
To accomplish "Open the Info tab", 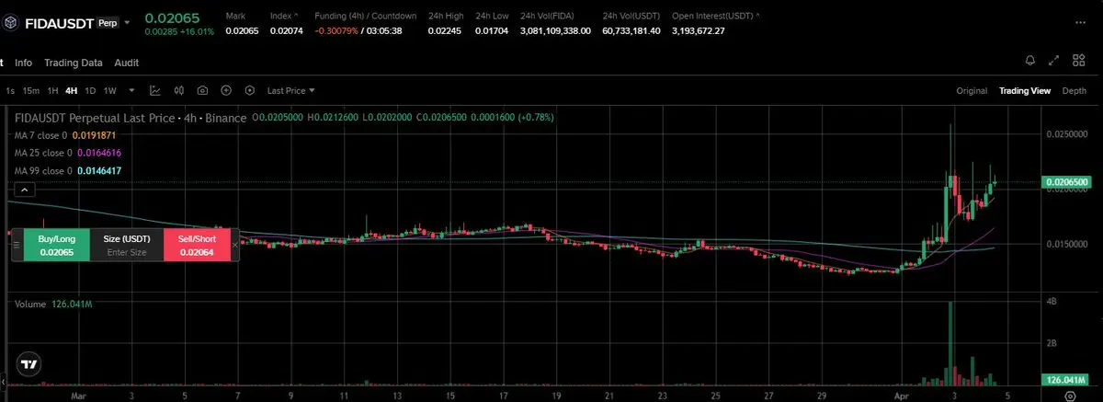I will 23,63.
